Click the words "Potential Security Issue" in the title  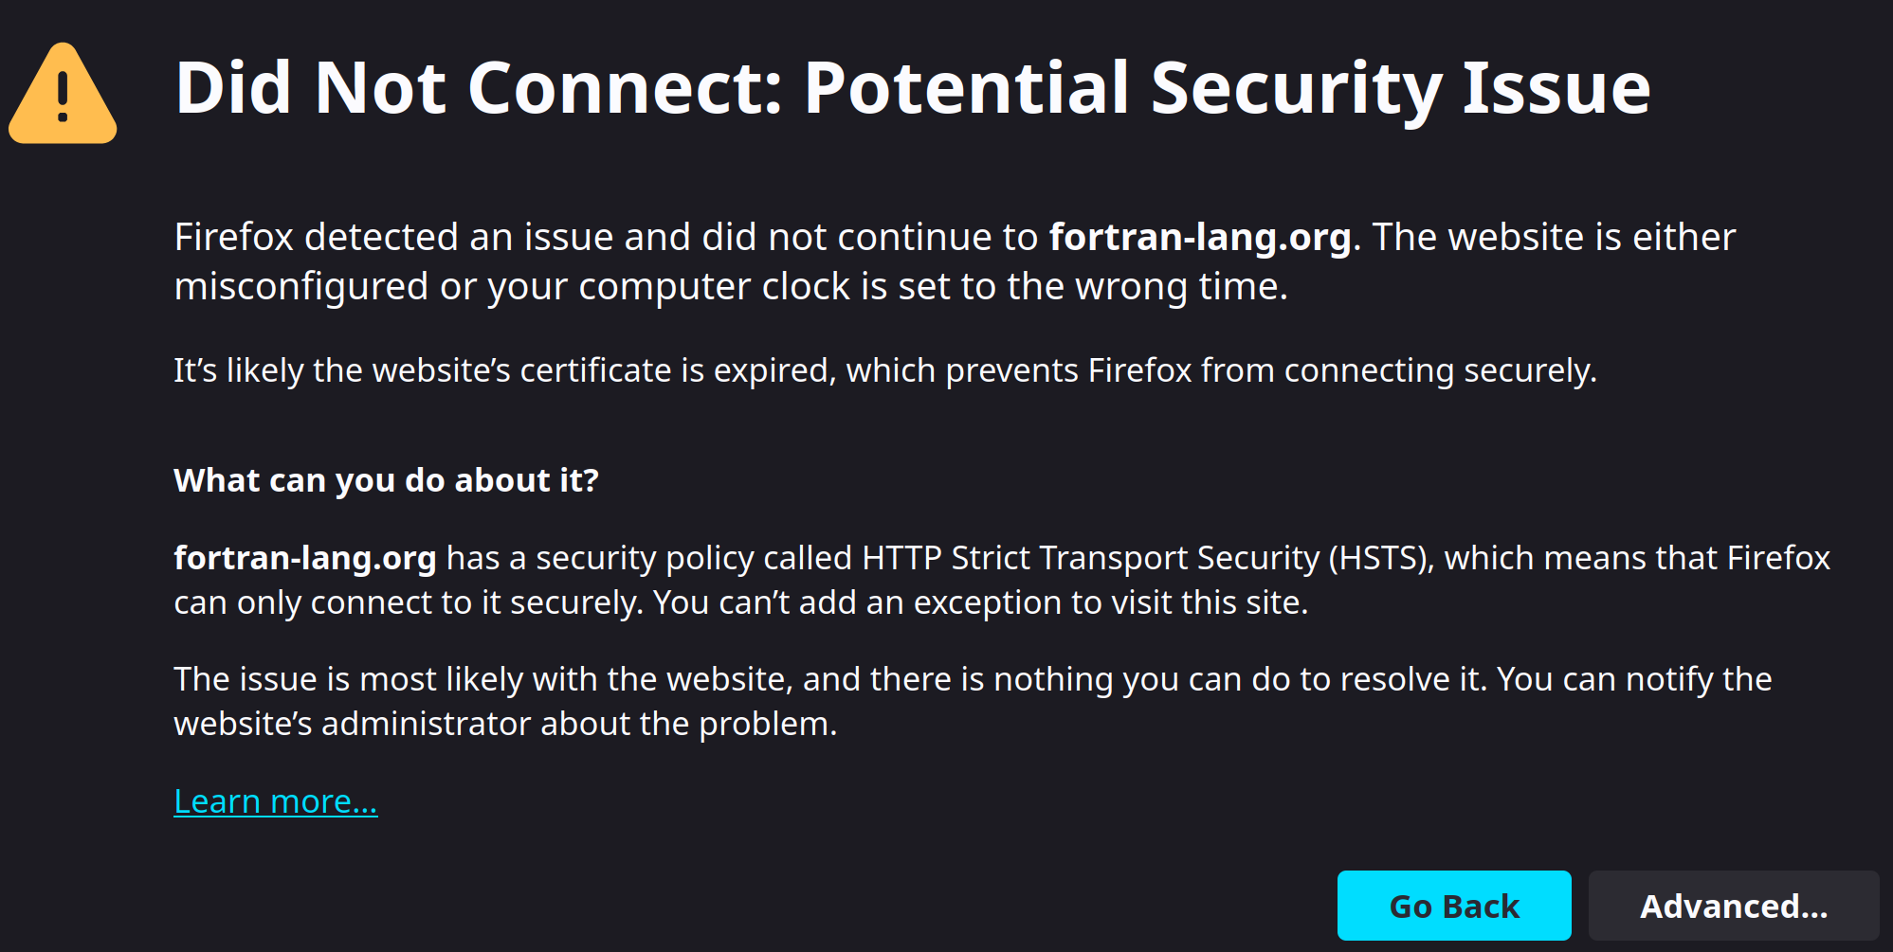tap(1227, 88)
